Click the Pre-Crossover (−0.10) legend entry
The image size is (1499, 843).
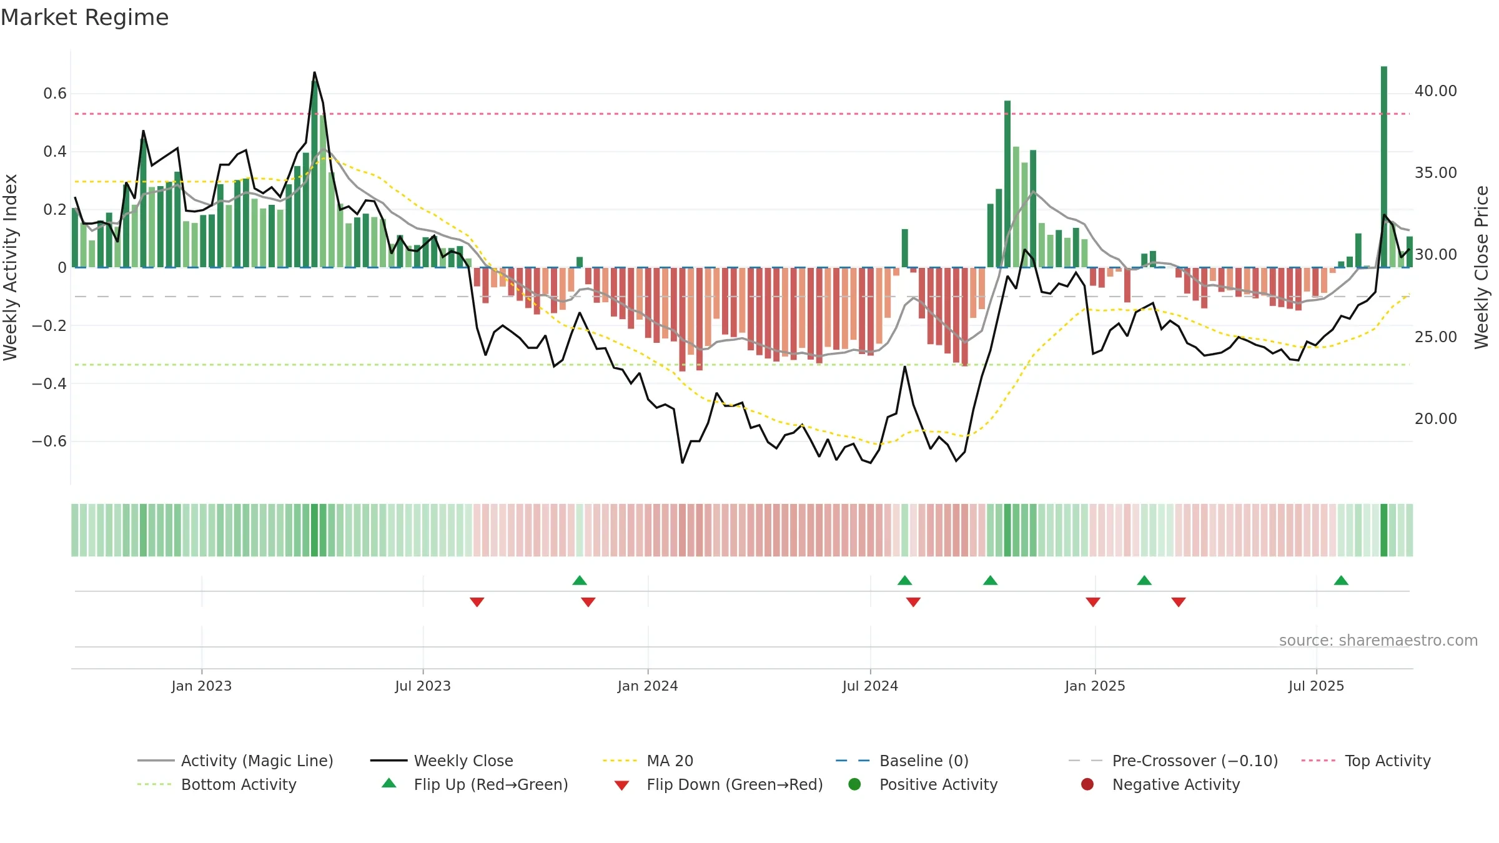1173,761
